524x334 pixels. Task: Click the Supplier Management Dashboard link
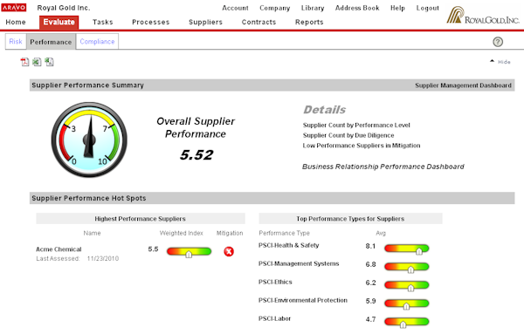(x=463, y=85)
